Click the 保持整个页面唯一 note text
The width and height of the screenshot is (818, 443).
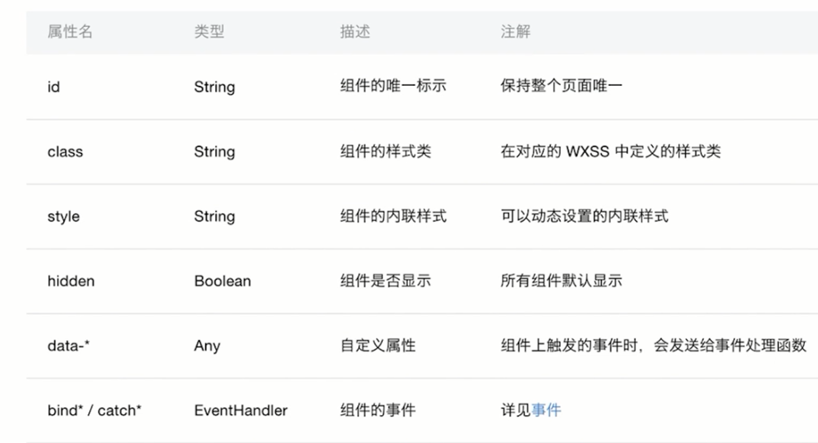[x=561, y=86]
